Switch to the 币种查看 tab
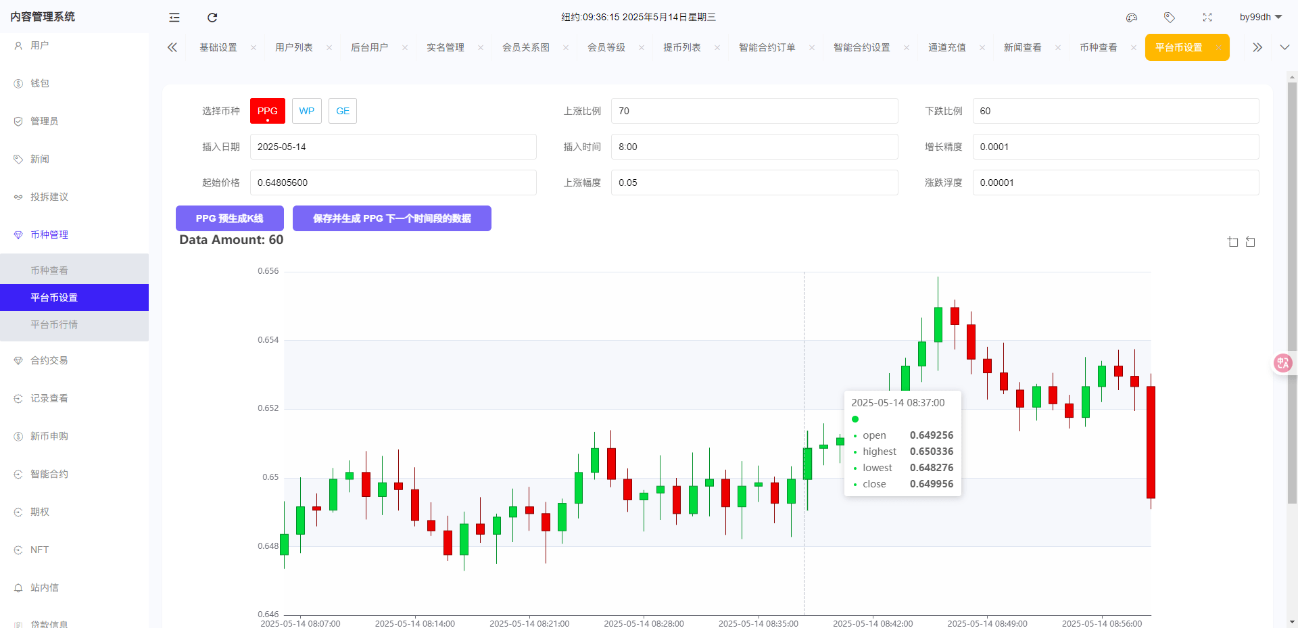The width and height of the screenshot is (1298, 628). (1098, 47)
